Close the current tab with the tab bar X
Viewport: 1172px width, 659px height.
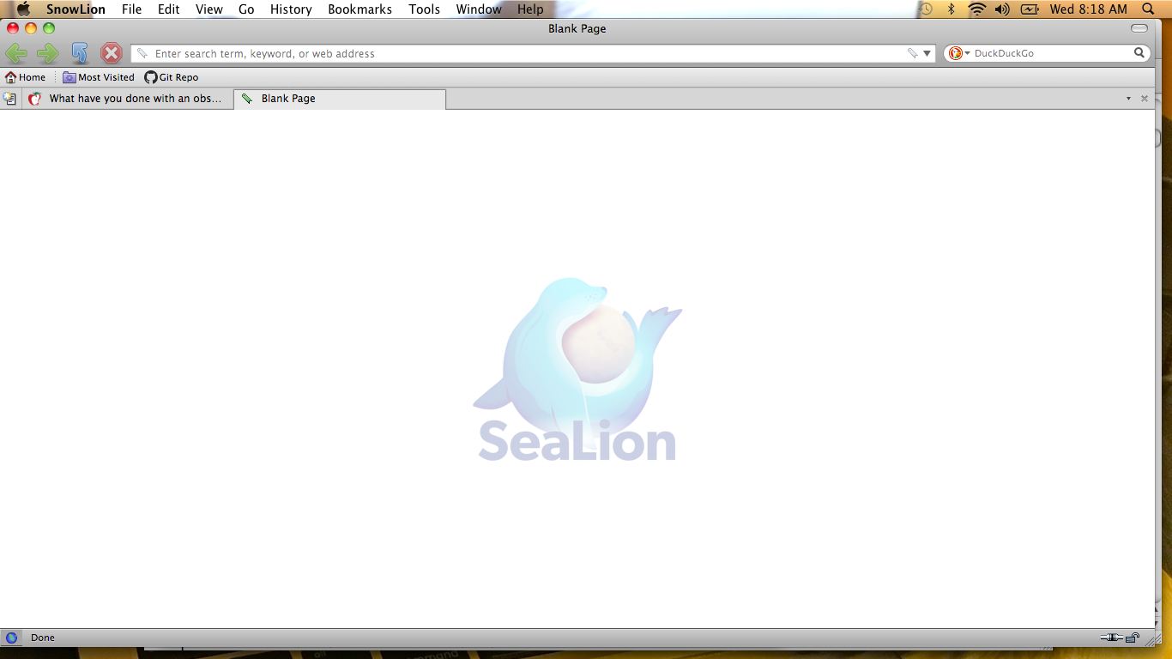[1144, 99]
